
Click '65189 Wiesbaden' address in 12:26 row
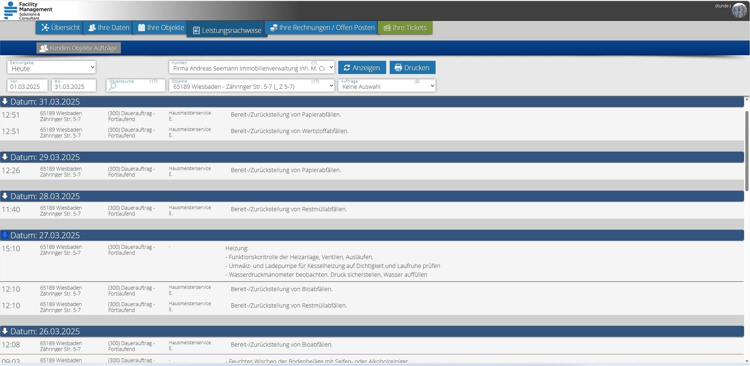coord(61,168)
